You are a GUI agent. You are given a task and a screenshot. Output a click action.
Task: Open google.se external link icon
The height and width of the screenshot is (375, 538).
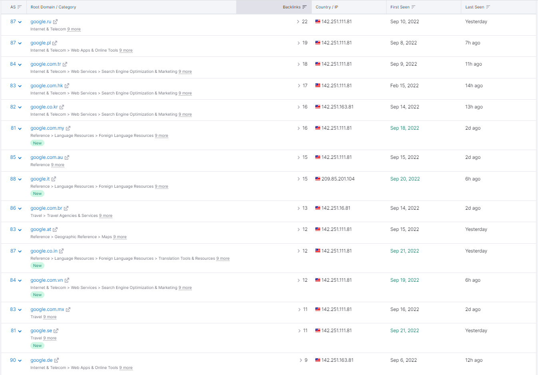pyautogui.click(x=56, y=331)
